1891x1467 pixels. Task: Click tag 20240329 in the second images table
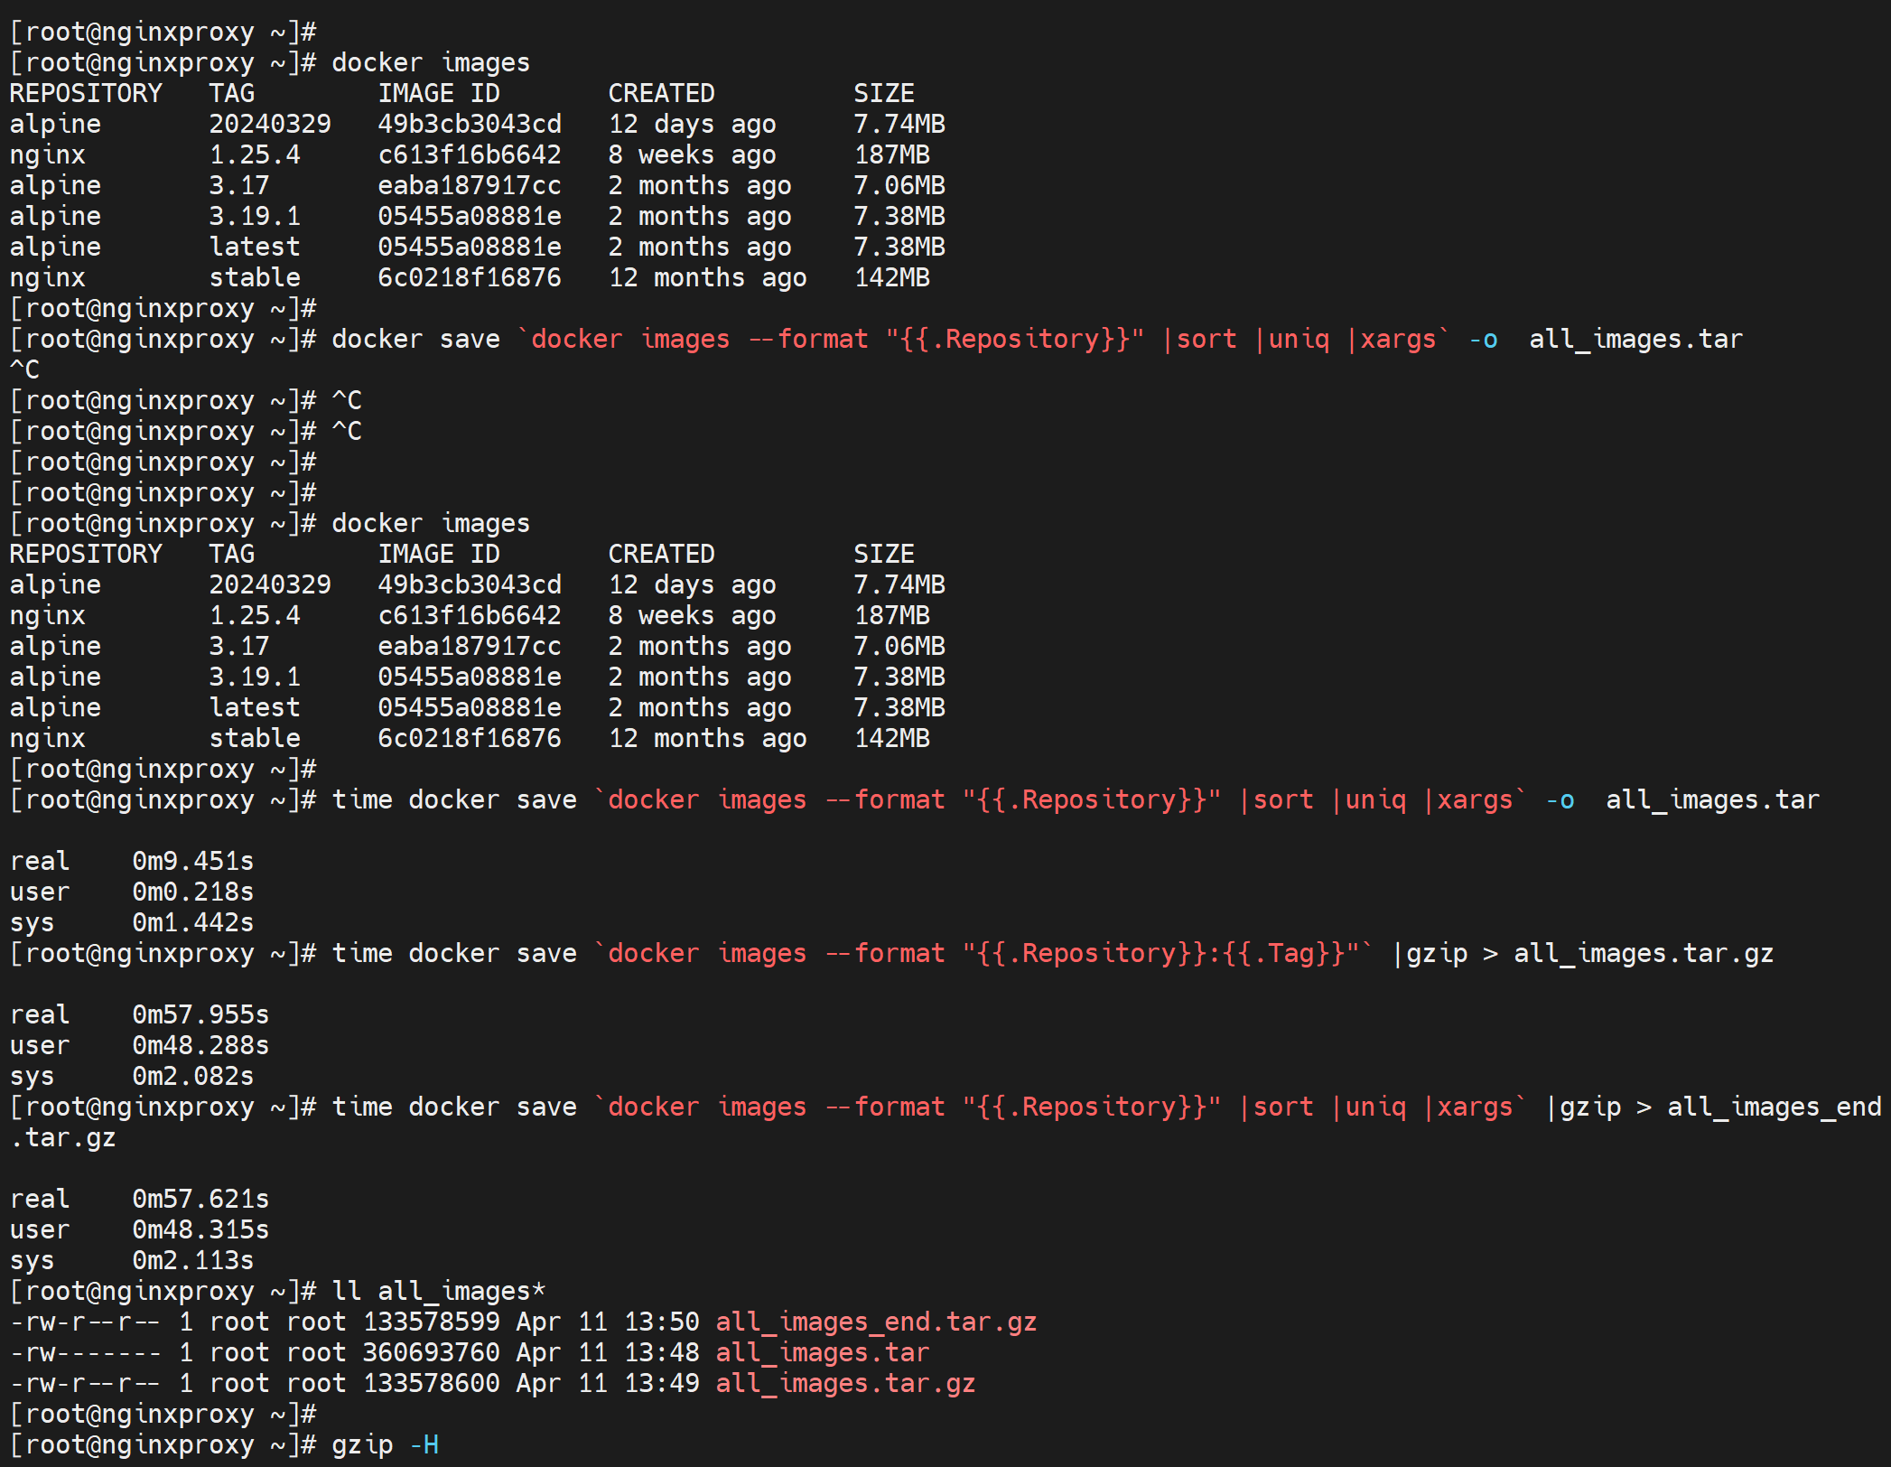coord(270,584)
